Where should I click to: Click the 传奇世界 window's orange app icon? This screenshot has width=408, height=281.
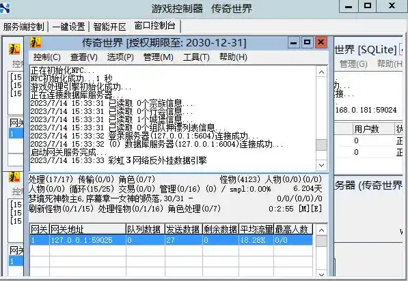tap(36, 42)
